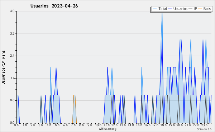Click the orange Bots legend line
Viewport: 215px width, 132px height.
coord(200,9)
